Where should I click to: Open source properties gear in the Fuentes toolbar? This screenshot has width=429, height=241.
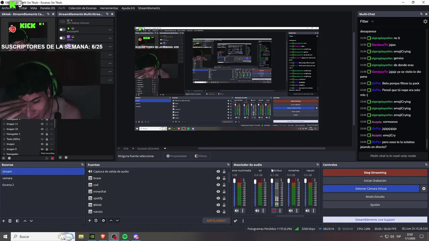tap(103, 220)
